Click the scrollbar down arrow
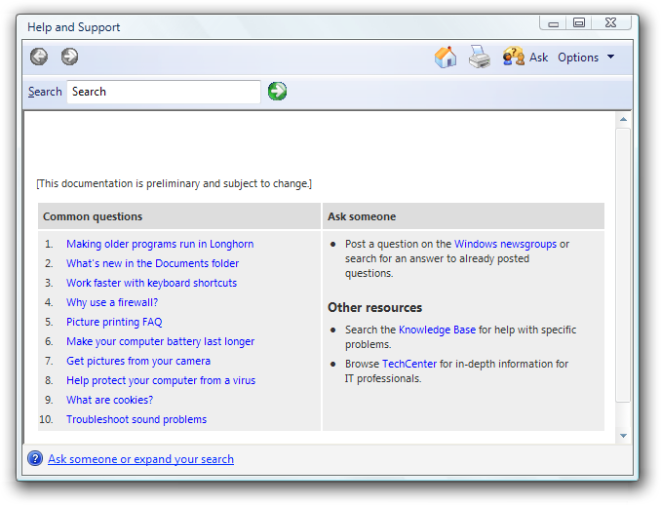The height and width of the screenshot is (505, 661). tap(623, 435)
